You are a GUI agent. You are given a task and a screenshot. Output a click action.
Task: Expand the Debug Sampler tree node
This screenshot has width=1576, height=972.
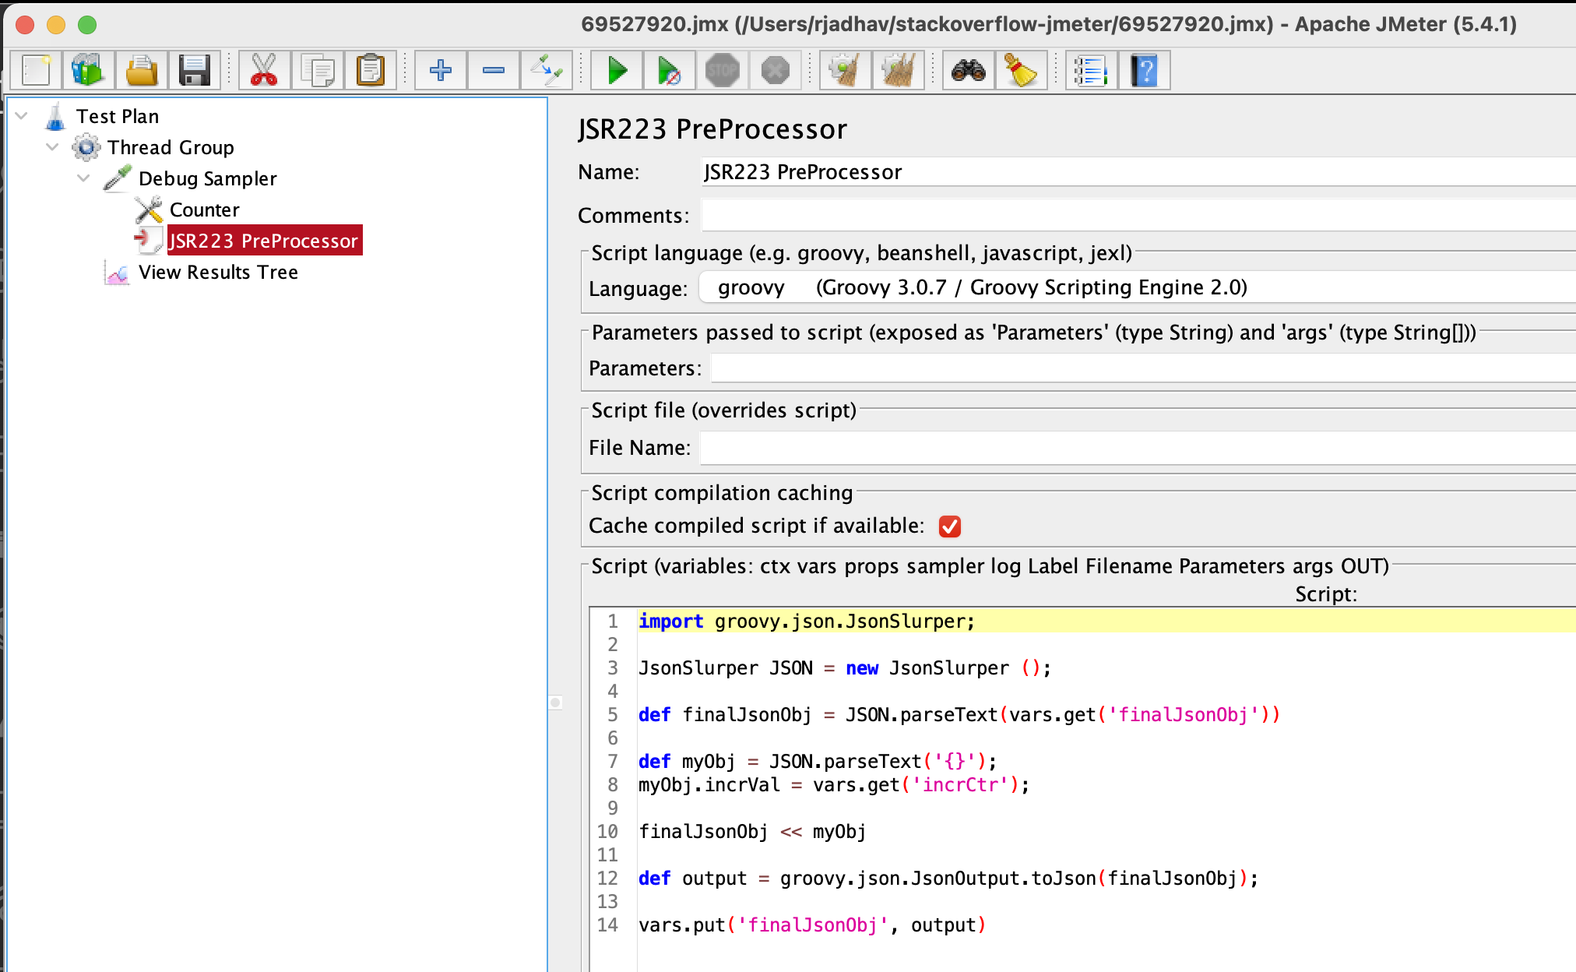[86, 177]
